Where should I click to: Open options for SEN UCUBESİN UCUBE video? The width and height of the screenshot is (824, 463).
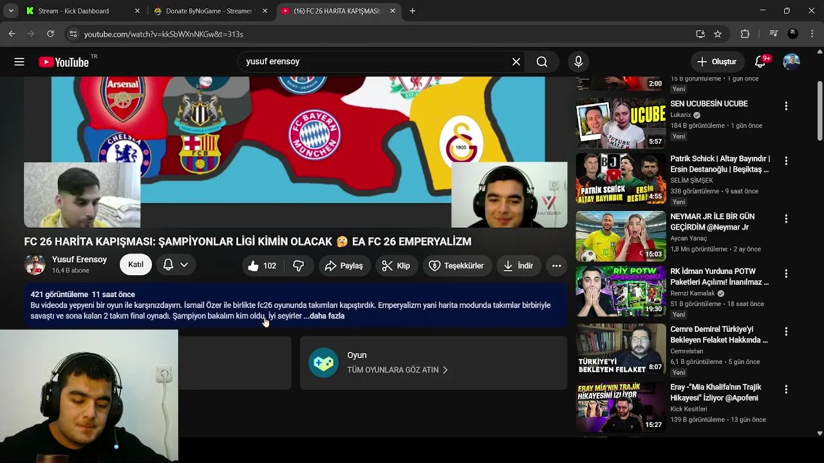pos(786,105)
